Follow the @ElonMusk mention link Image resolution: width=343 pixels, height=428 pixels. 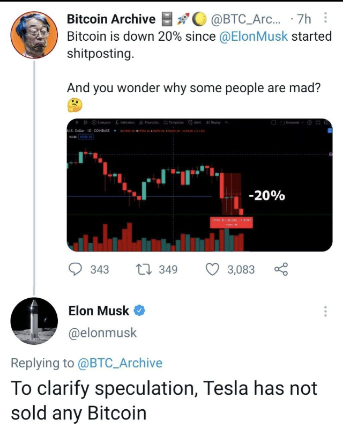tap(253, 36)
